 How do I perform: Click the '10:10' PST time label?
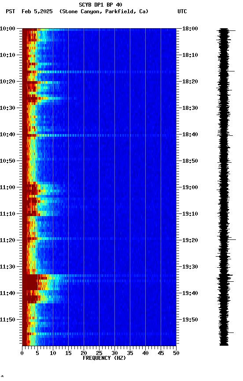pos(7,55)
